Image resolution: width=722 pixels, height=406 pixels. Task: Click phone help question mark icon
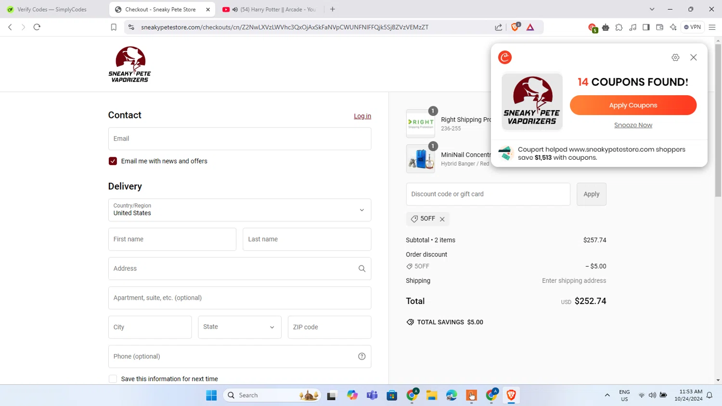pos(362,356)
